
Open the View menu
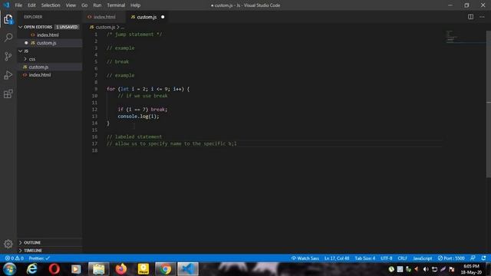pyautogui.click(x=71, y=5)
